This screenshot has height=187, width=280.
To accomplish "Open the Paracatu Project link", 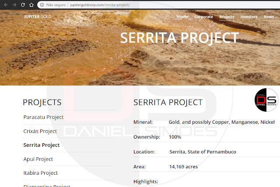I will (43, 117).
